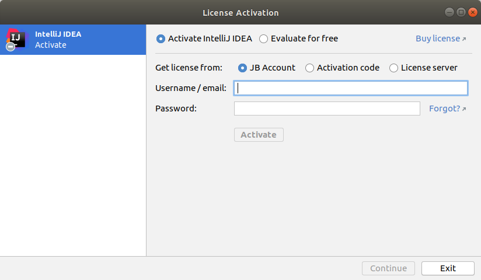Click the Activate button

259,135
